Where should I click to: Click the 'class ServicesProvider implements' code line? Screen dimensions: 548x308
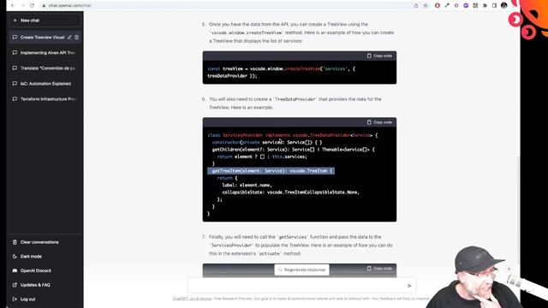(293, 135)
